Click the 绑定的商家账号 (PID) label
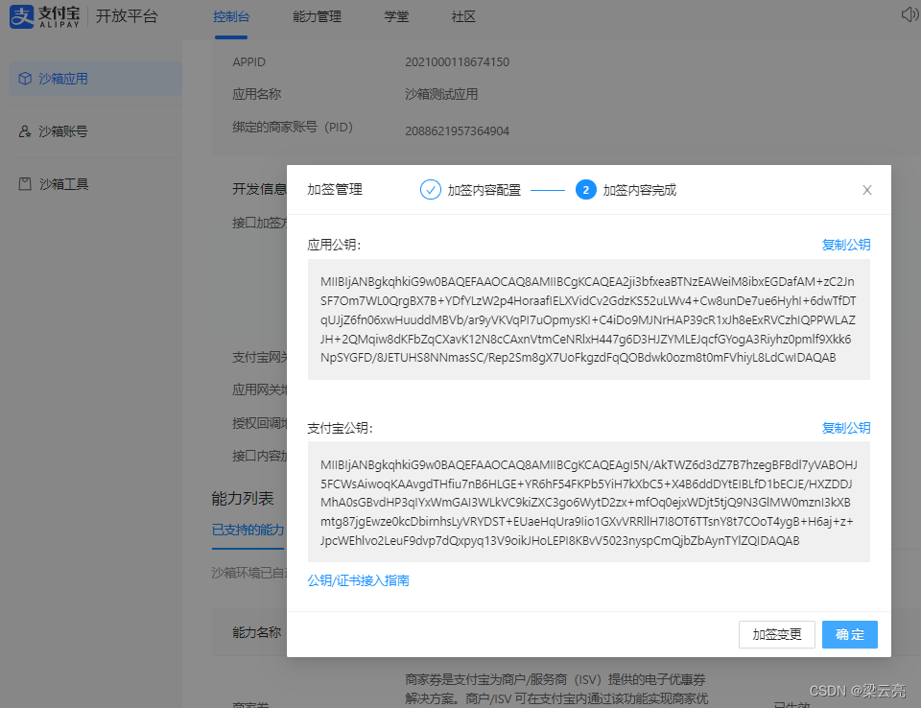The image size is (921, 708). (293, 127)
